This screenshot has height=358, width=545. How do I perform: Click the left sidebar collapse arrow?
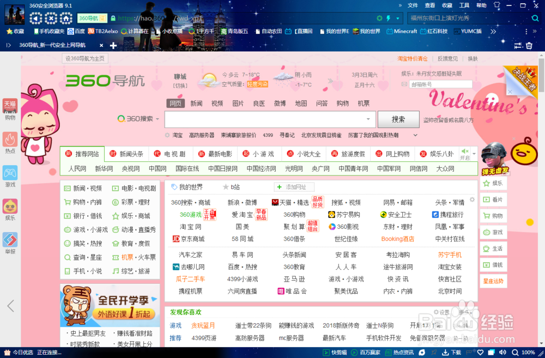pos(11,306)
